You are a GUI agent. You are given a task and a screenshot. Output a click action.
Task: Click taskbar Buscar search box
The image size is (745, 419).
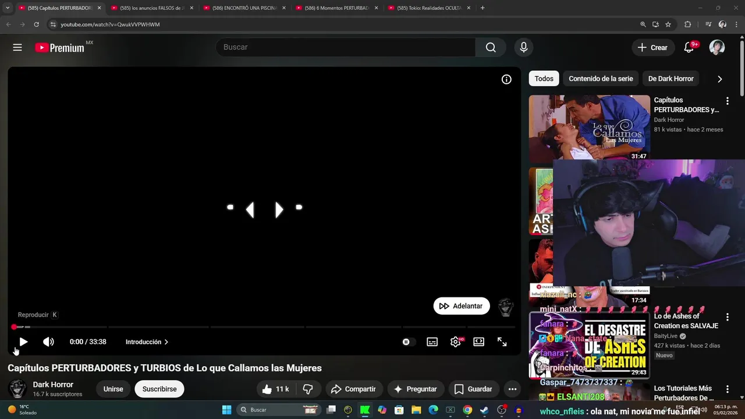click(279, 410)
